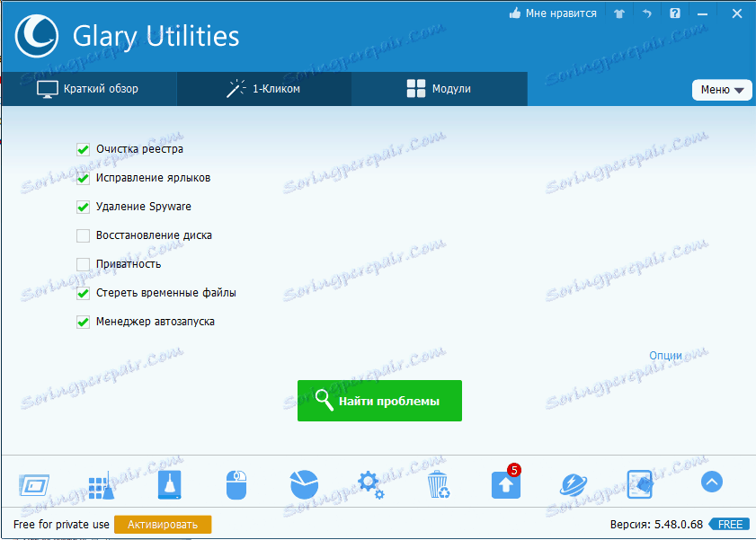This screenshot has height=540, width=756.
Task: Enable Восстановление диска option
Action: 83,235
